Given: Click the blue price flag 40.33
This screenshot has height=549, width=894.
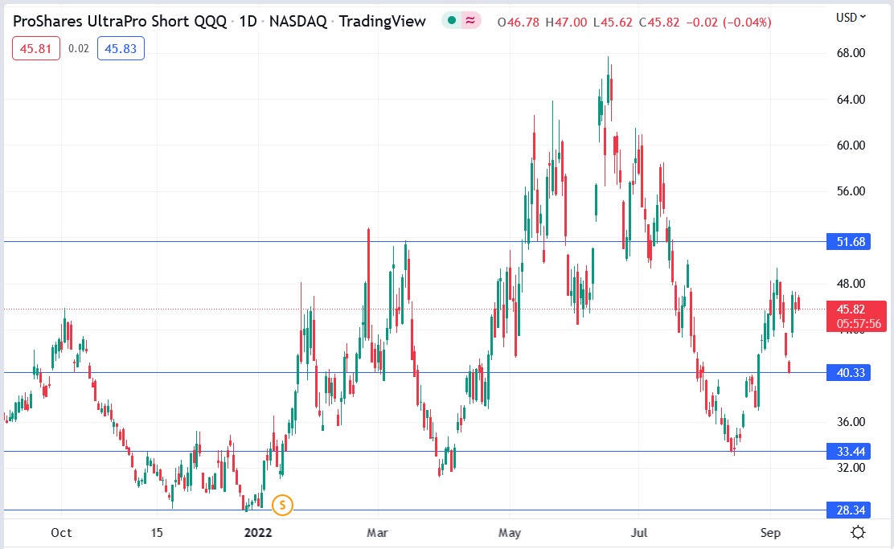Looking at the screenshot, I should (x=850, y=373).
